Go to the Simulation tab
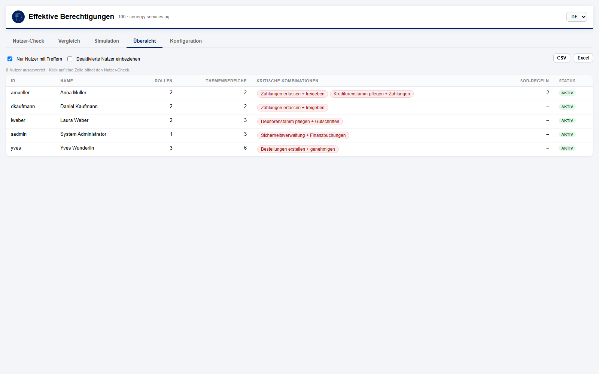The height and width of the screenshot is (374, 599). 107,41
